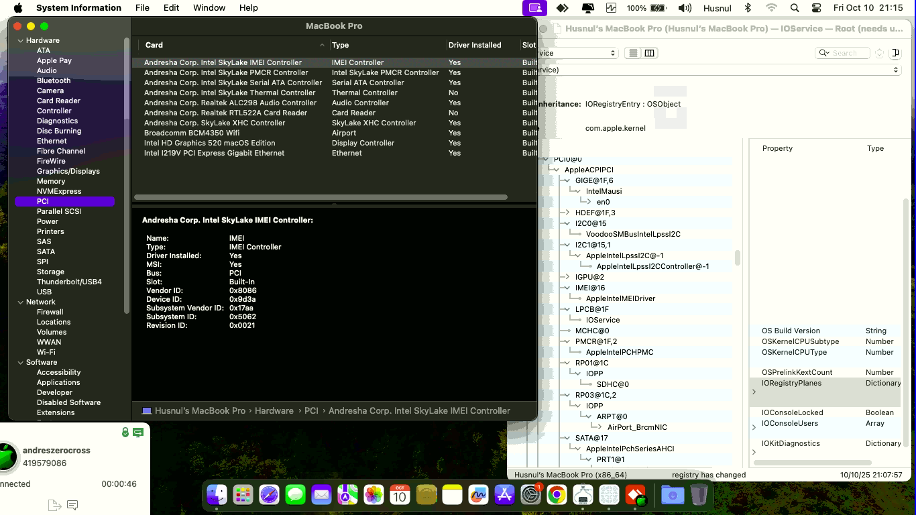Open Safari from the Dock

click(269, 496)
